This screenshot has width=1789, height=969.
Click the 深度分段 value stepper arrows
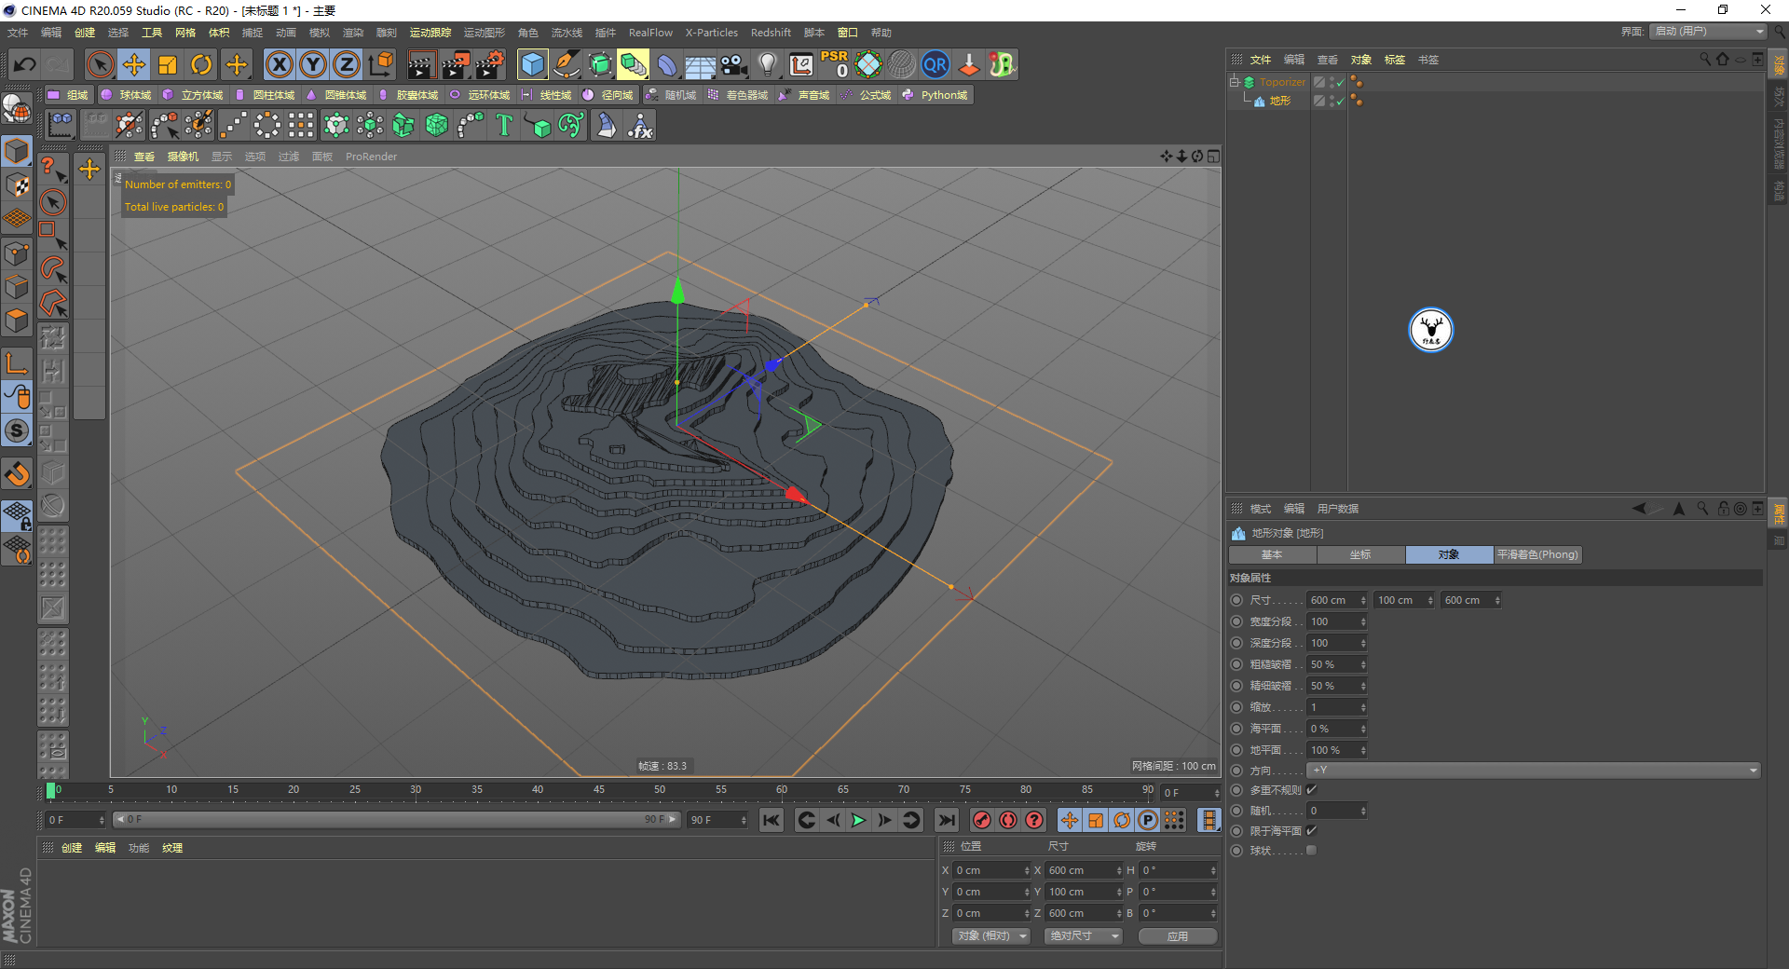[1363, 643]
